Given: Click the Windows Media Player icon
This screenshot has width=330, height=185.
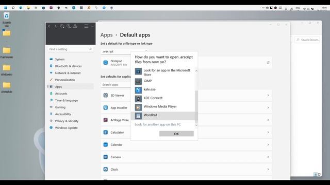Looking at the screenshot, I should pos(138,107).
